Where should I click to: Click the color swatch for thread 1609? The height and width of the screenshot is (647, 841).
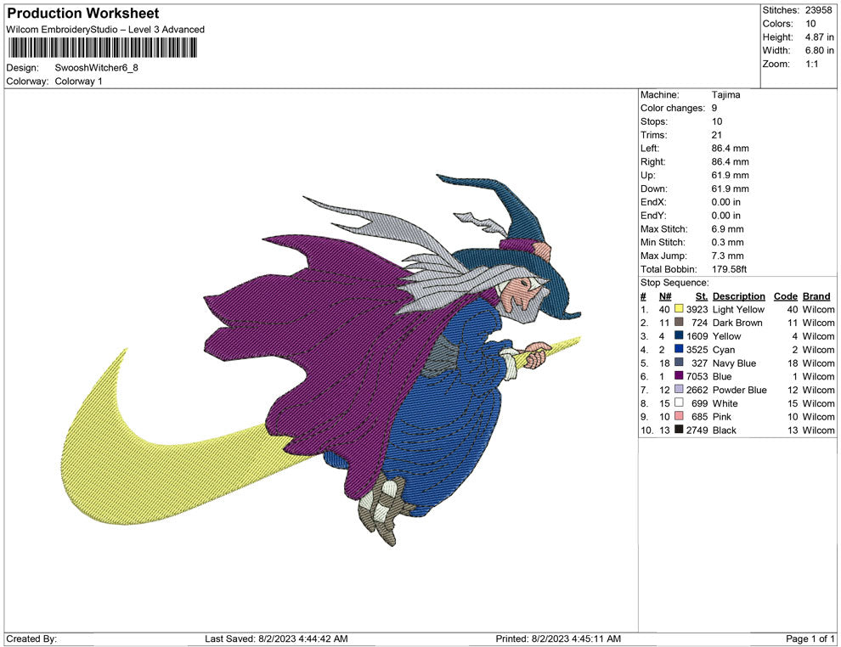tap(679, 335)
